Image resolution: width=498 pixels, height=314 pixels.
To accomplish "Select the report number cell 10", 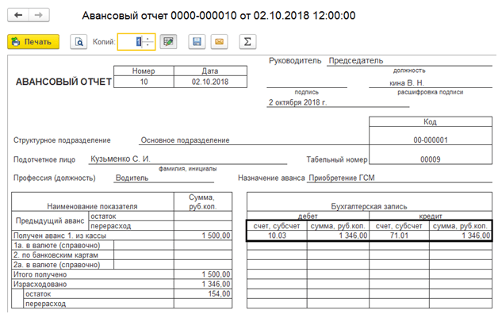I will coord(144,82).
